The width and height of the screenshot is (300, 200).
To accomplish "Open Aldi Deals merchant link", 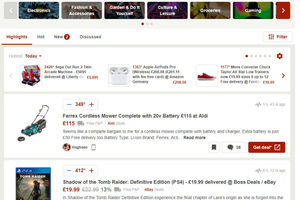I will click(x=116, y=124).
